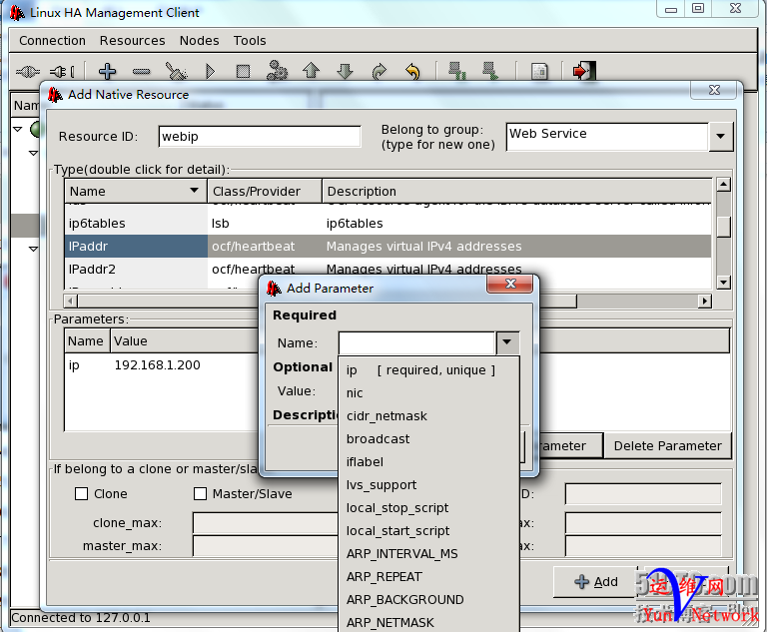Click the cleanup brush toolbar icon

176,72
